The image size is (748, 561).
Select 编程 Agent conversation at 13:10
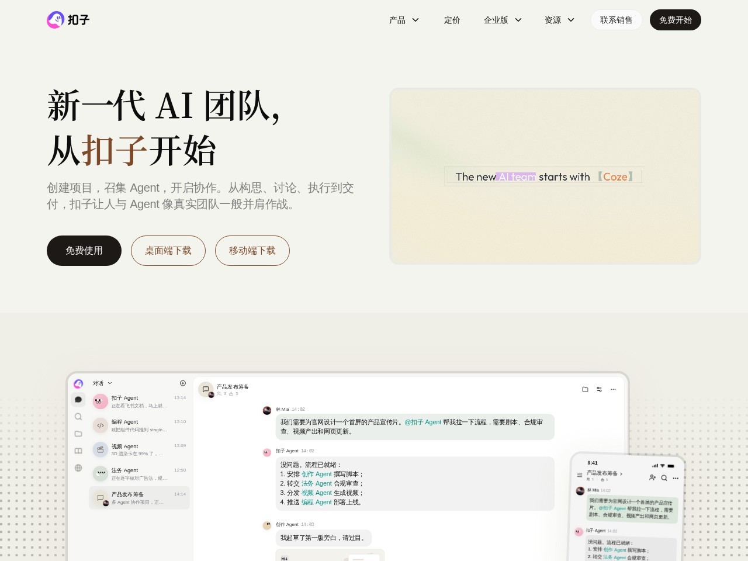[139, 425]
